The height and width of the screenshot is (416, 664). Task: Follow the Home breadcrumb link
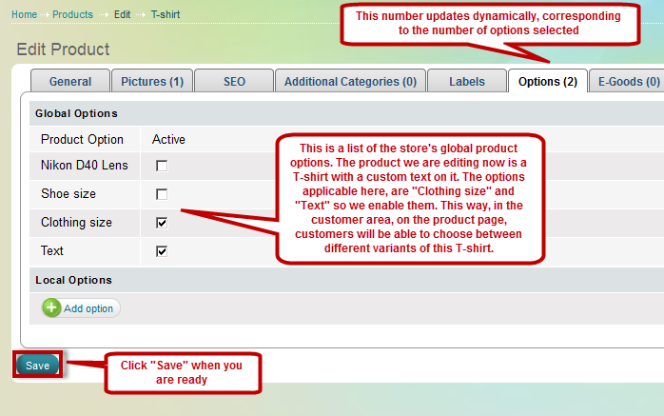(x=25, y=15)
